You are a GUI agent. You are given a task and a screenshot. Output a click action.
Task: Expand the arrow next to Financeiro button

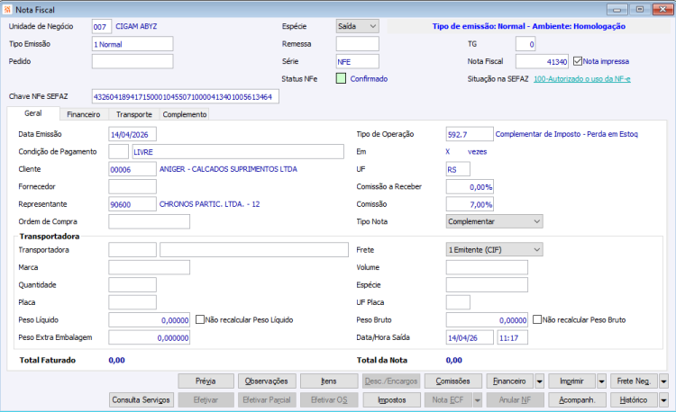pyautogui.click(x=539, y=381)
